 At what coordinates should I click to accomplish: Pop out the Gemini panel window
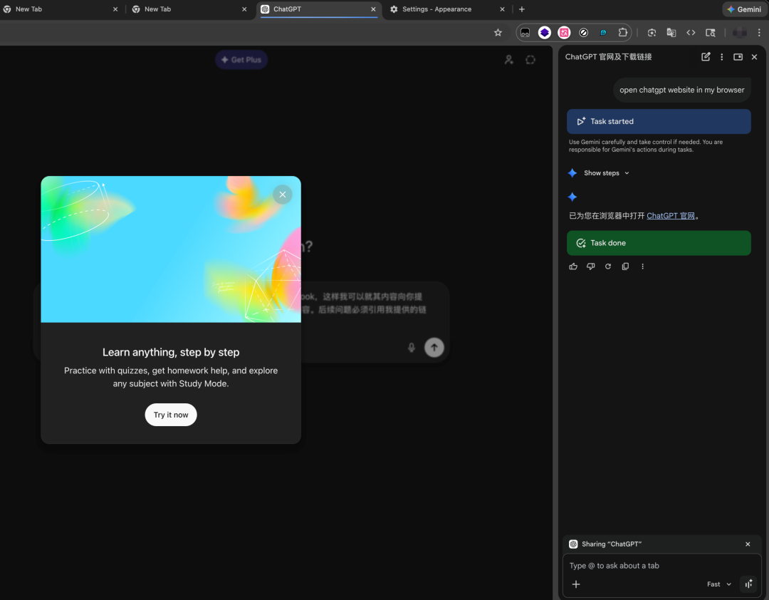click(738, 57)
